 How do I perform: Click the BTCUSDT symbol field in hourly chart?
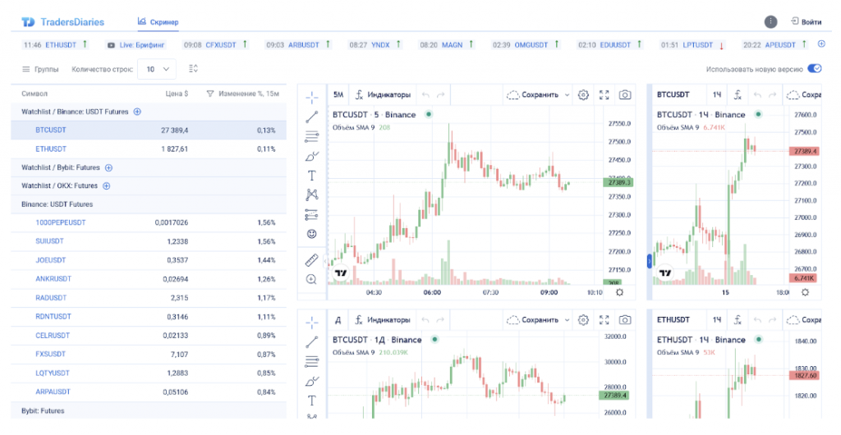(x=673, y=95)
